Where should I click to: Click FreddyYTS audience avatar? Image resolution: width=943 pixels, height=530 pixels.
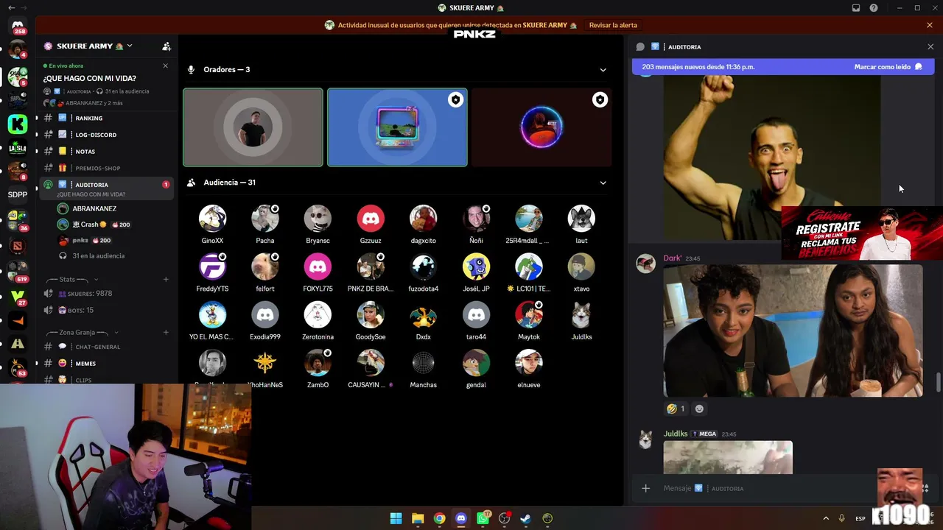tap(212, 266)
